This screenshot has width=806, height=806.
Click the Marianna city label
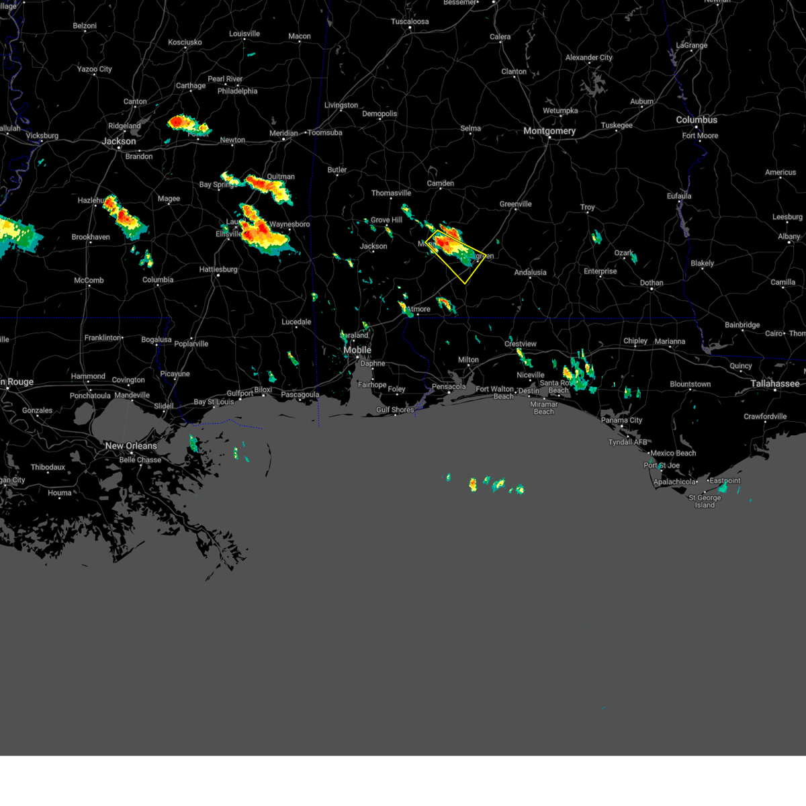(x=670, y=342)
